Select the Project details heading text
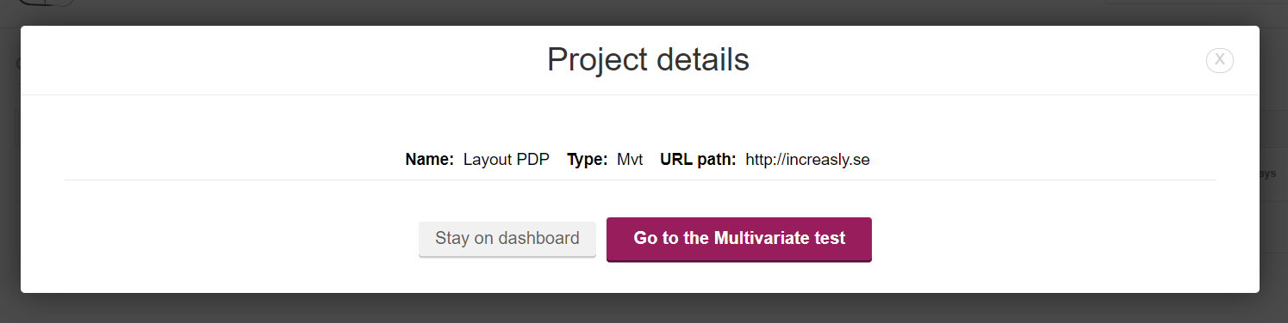The image size is (1288, 323). [x=648, y=60]
